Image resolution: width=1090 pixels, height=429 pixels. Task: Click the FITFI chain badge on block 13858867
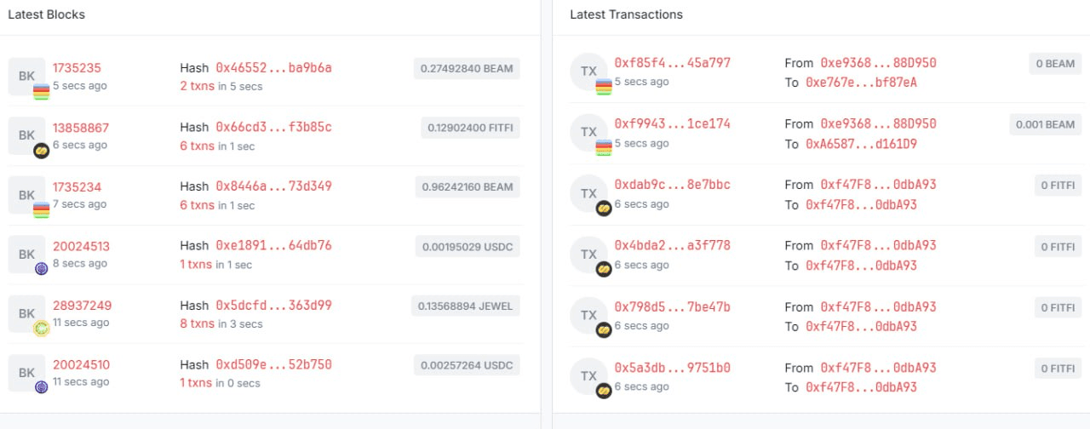(x=41, y=151)
